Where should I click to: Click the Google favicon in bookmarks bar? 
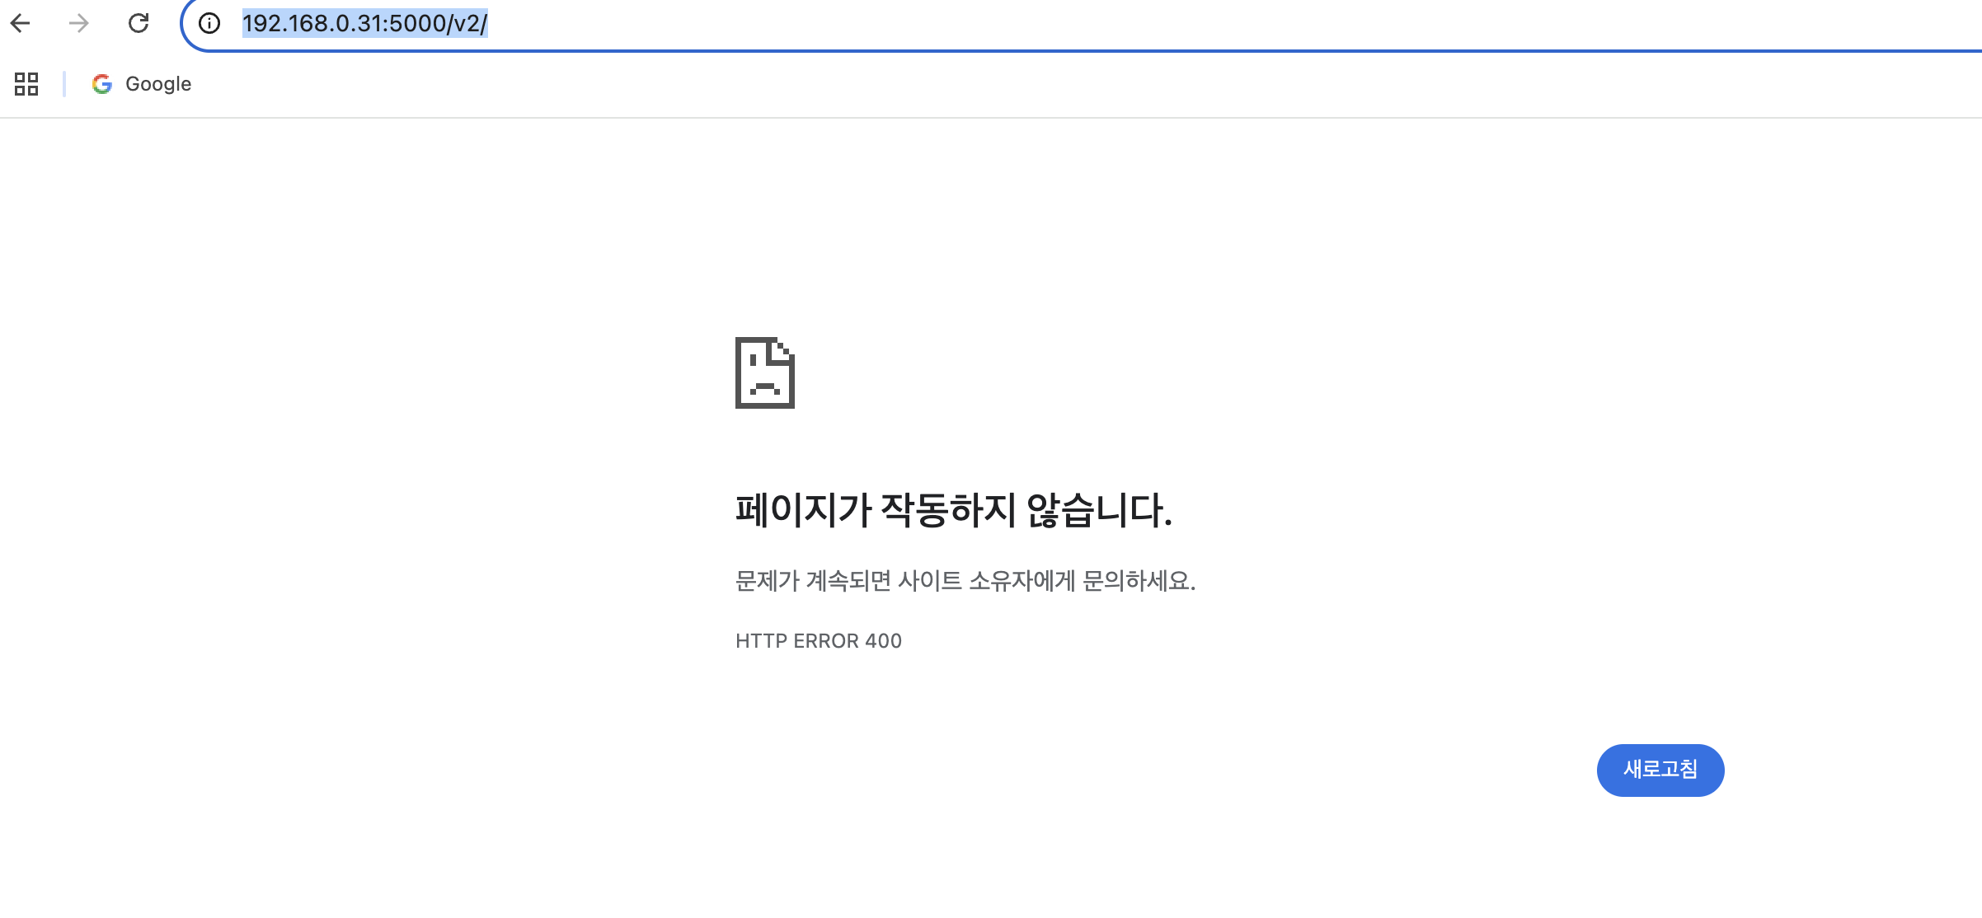point(102,84)
